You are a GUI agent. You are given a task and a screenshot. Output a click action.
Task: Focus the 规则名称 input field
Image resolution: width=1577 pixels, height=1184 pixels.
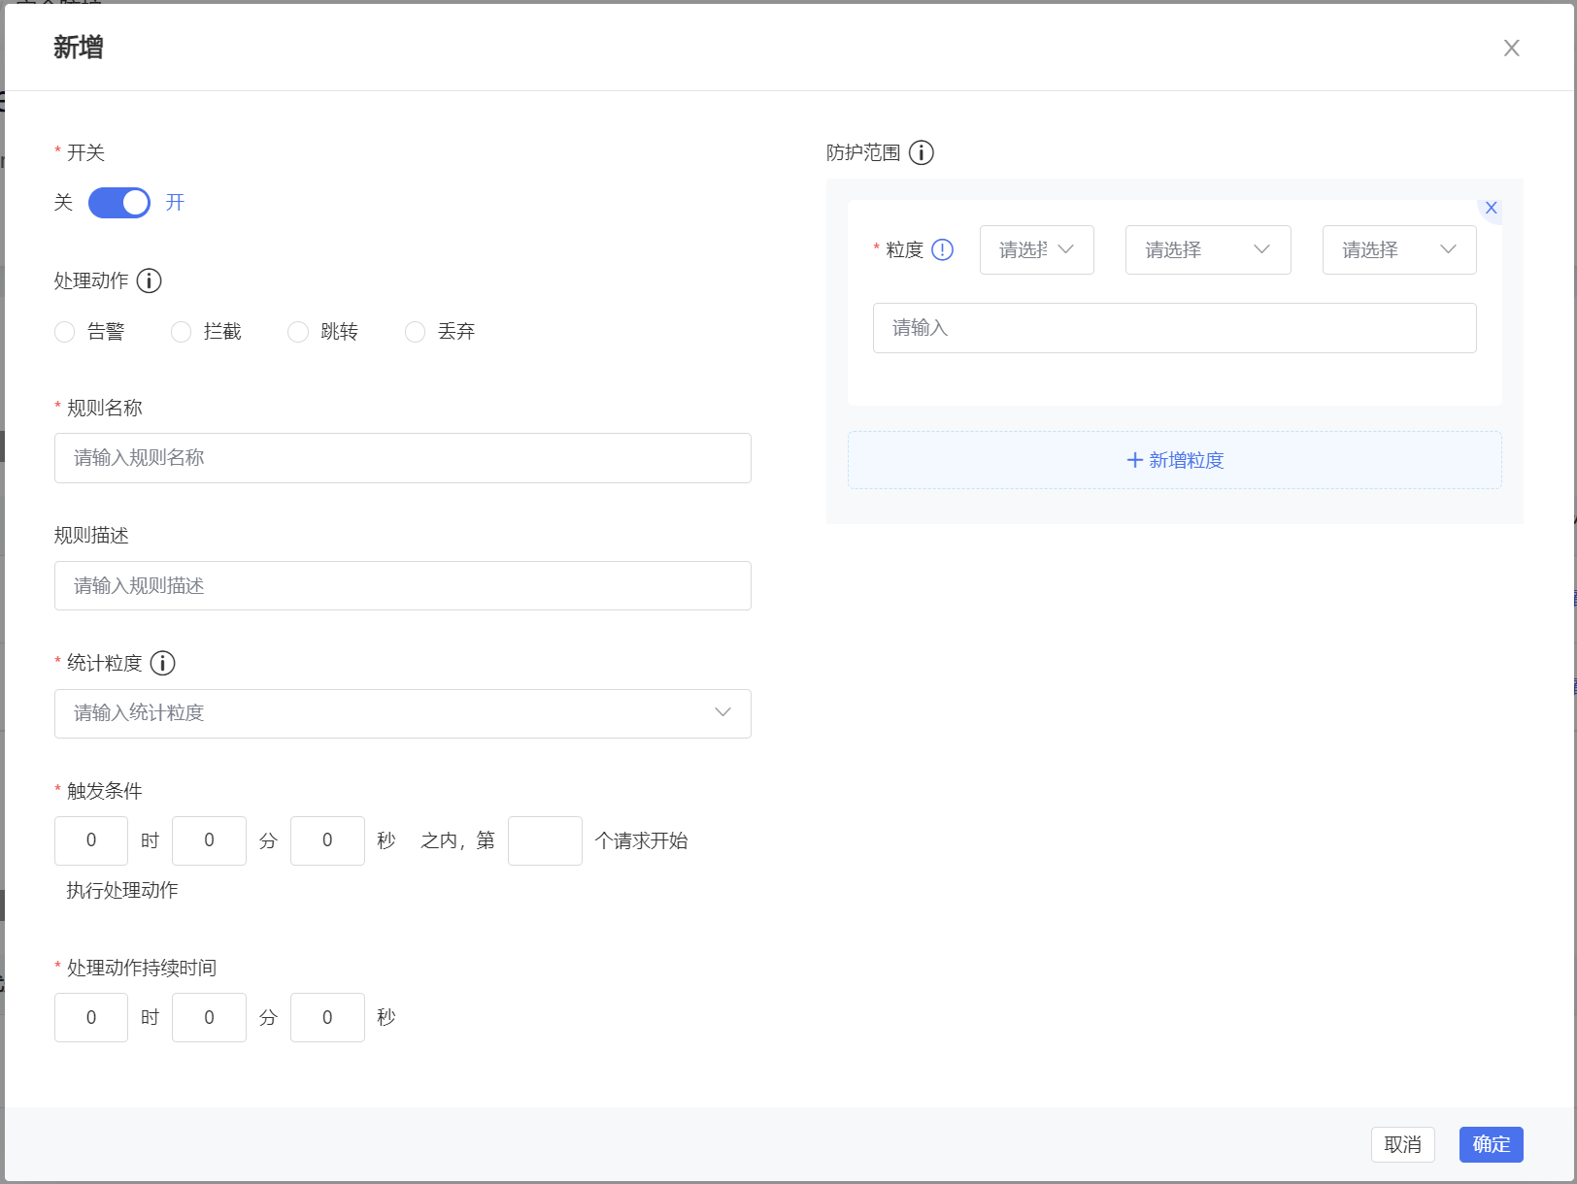[x=403, y=458]
